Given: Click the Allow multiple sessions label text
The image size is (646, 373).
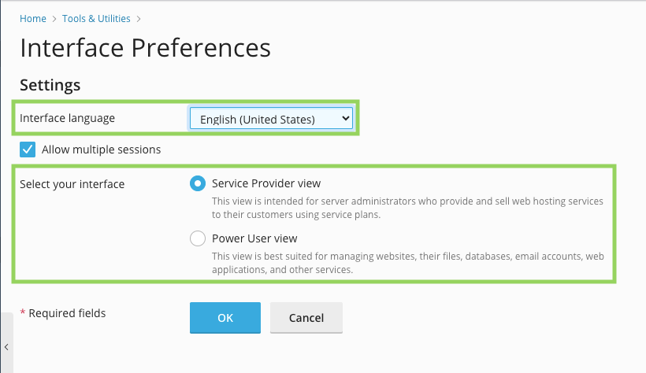Looking at the screenshot, I should click(102, 150).
